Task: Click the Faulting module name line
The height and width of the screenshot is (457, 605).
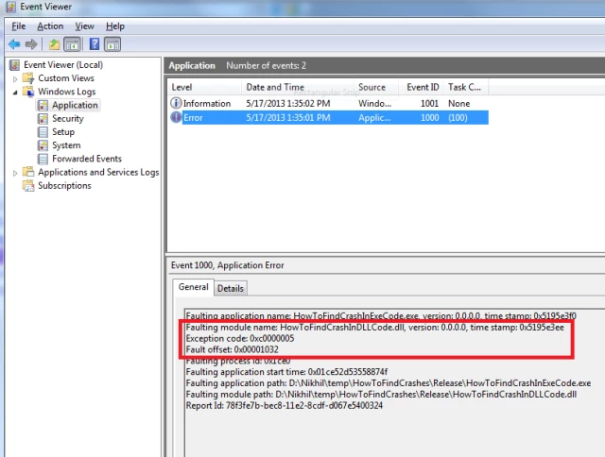Action: pos(374,328)
